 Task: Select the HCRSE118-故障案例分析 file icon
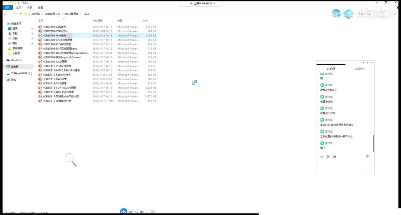pyautogui.click(x=40, y=101)
